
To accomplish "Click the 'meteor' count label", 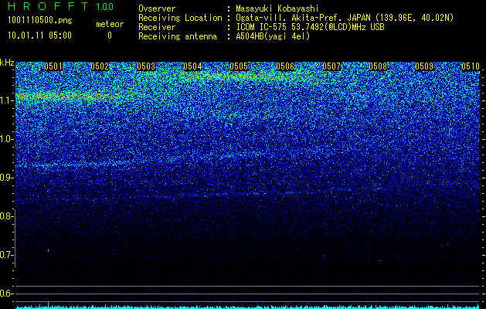I will pyautogui.click(x=110, y=24).
